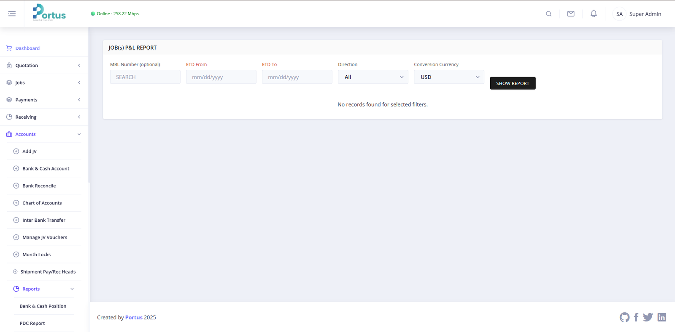
Task: Click the hamburger menu icon
Action: [12, 14]
